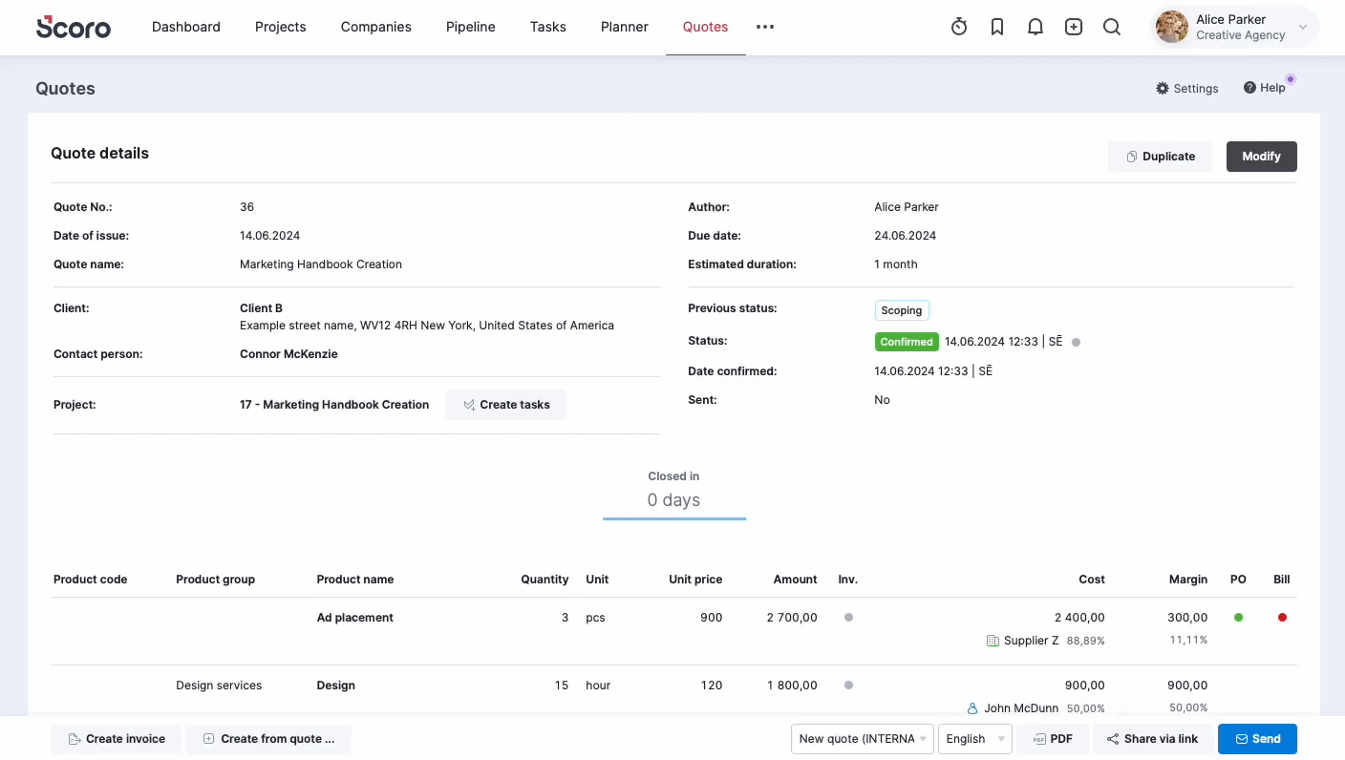1345x760 pixels.
Task: Click Alice Parker's profile avatar
Action: (1171, 27)
